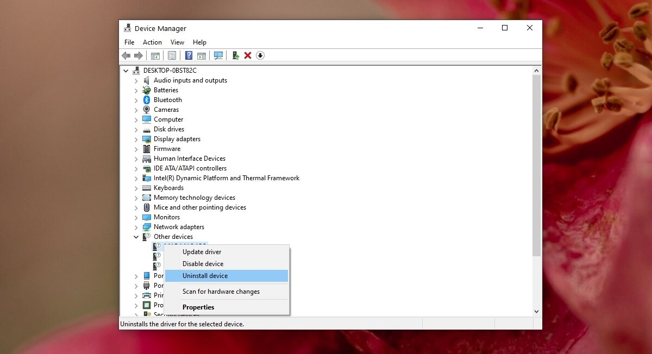652x354 pixels.
Task: Click the Disable device down-arrow toolbar icon
Action: (260, 55)
